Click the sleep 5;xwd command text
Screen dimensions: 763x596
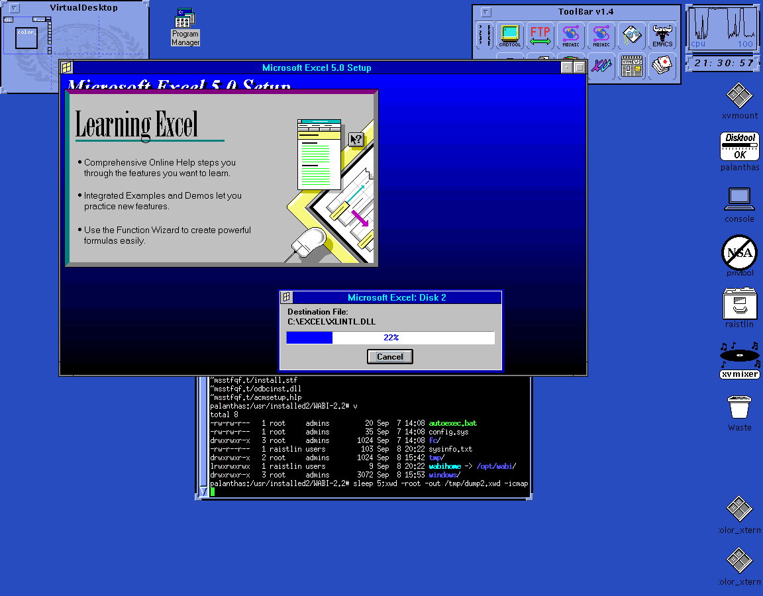pos(441,483)
